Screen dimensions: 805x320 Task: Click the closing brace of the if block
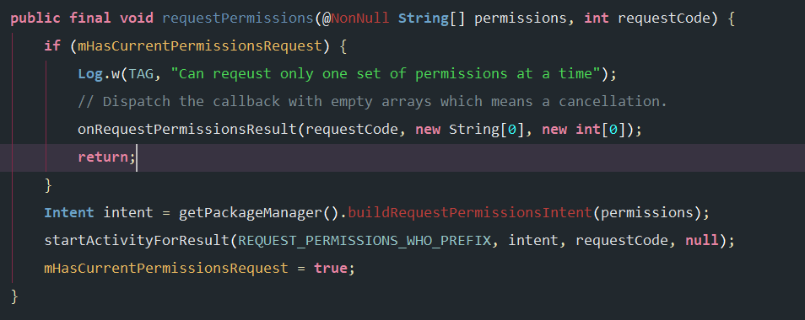(48, 184)
